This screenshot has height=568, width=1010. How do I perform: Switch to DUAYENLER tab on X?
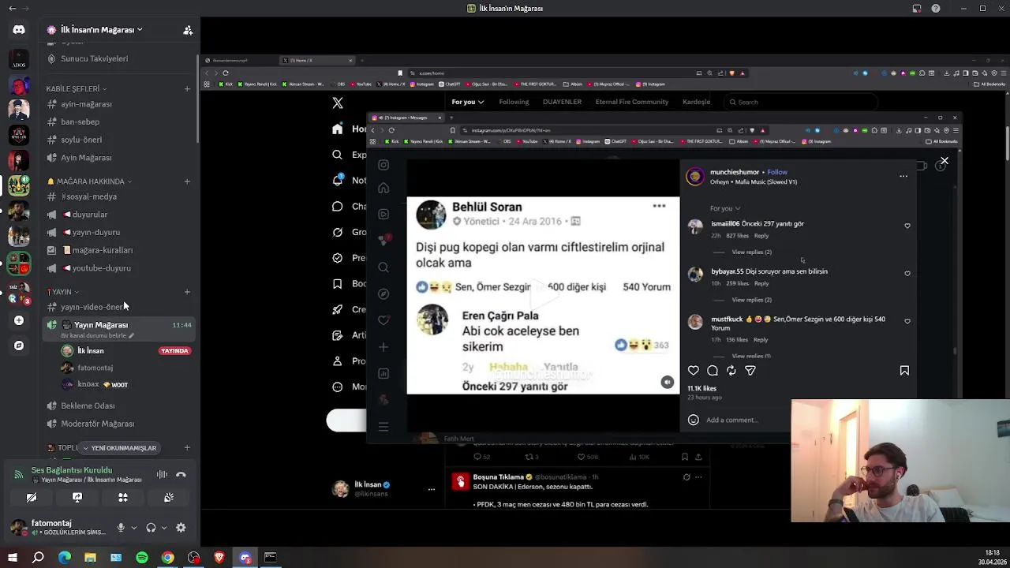[x=562, y=102]
